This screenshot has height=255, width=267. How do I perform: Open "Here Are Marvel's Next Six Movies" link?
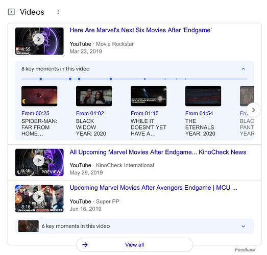141,30
